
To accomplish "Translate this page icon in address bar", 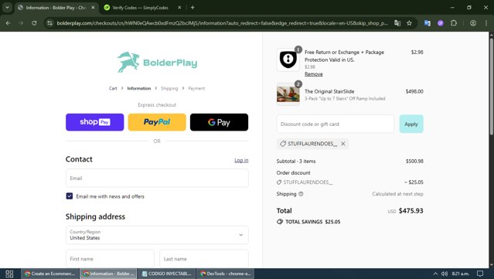I will tap(397, 23).
